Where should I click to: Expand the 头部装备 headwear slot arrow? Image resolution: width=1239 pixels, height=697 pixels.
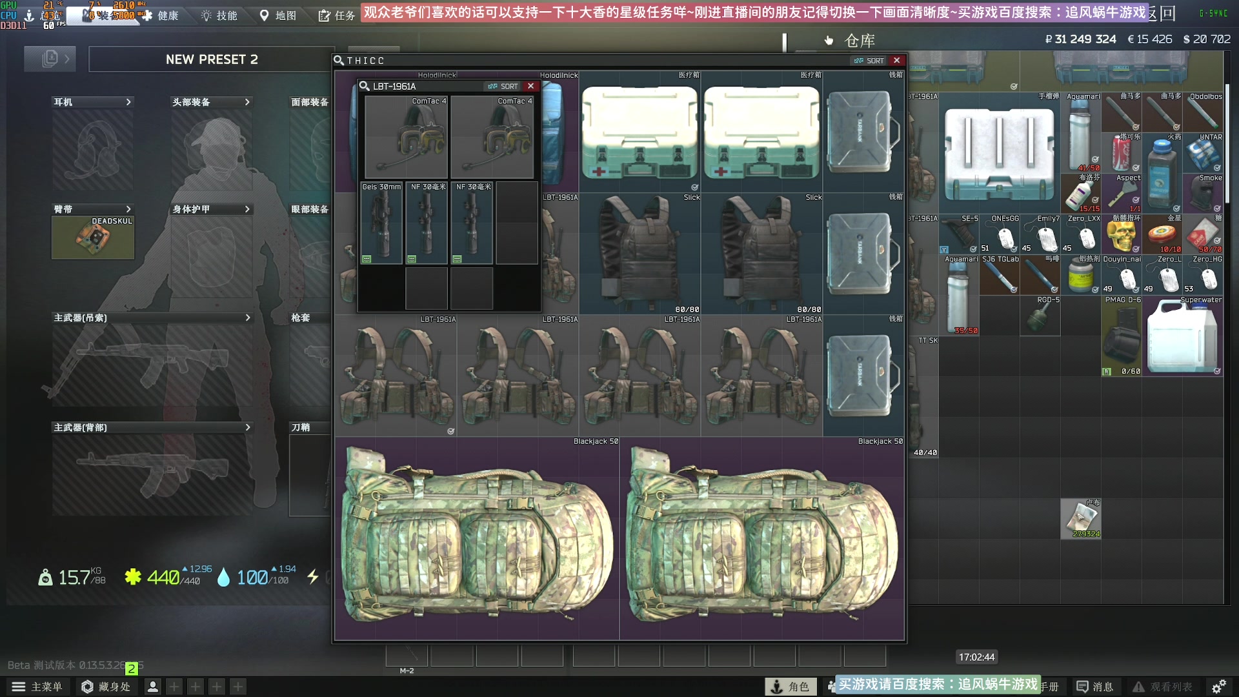(247, 102)
